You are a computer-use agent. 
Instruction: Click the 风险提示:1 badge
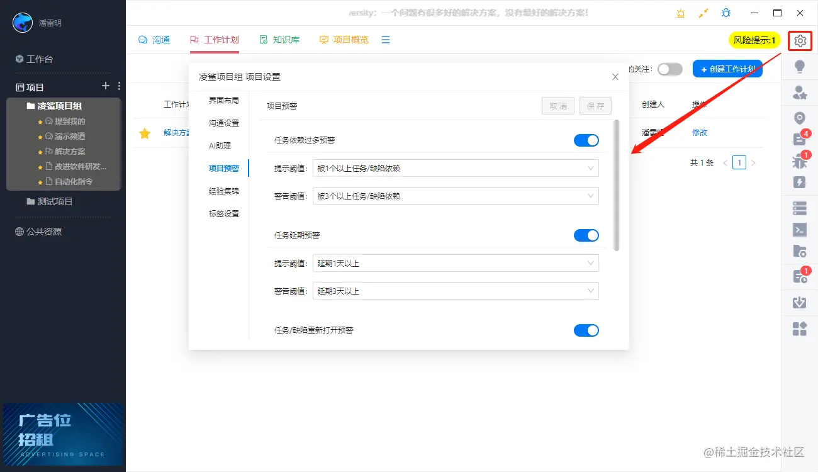[x=754, y=40]
